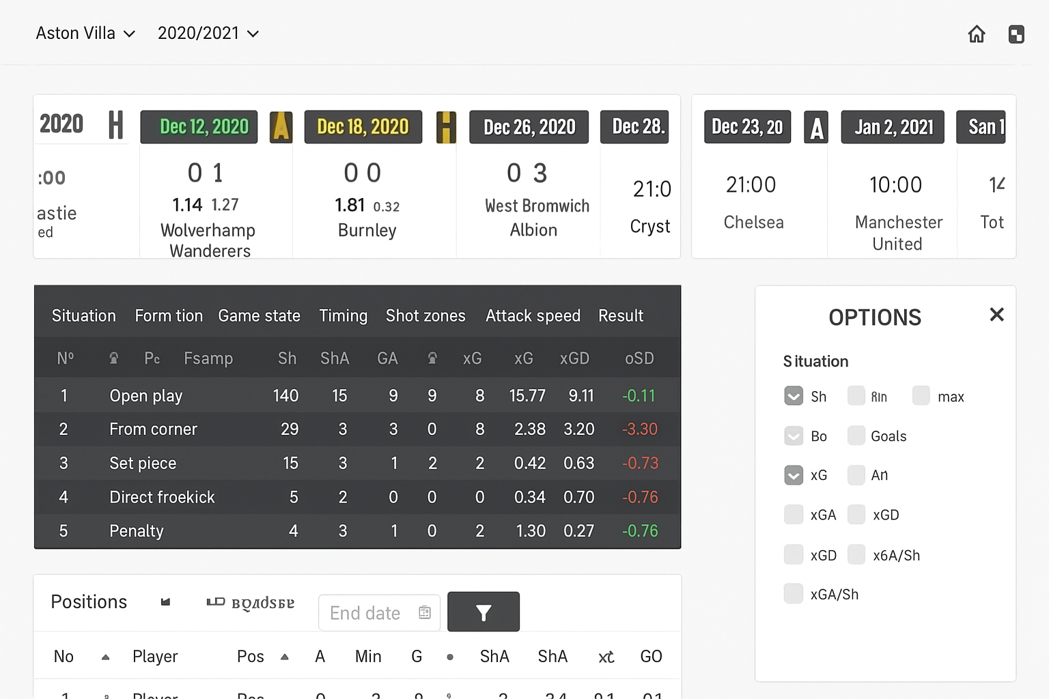1049x699 pixels.
Task: Click the sort arrow next to Pos column
Action: (x=285, y=657)
